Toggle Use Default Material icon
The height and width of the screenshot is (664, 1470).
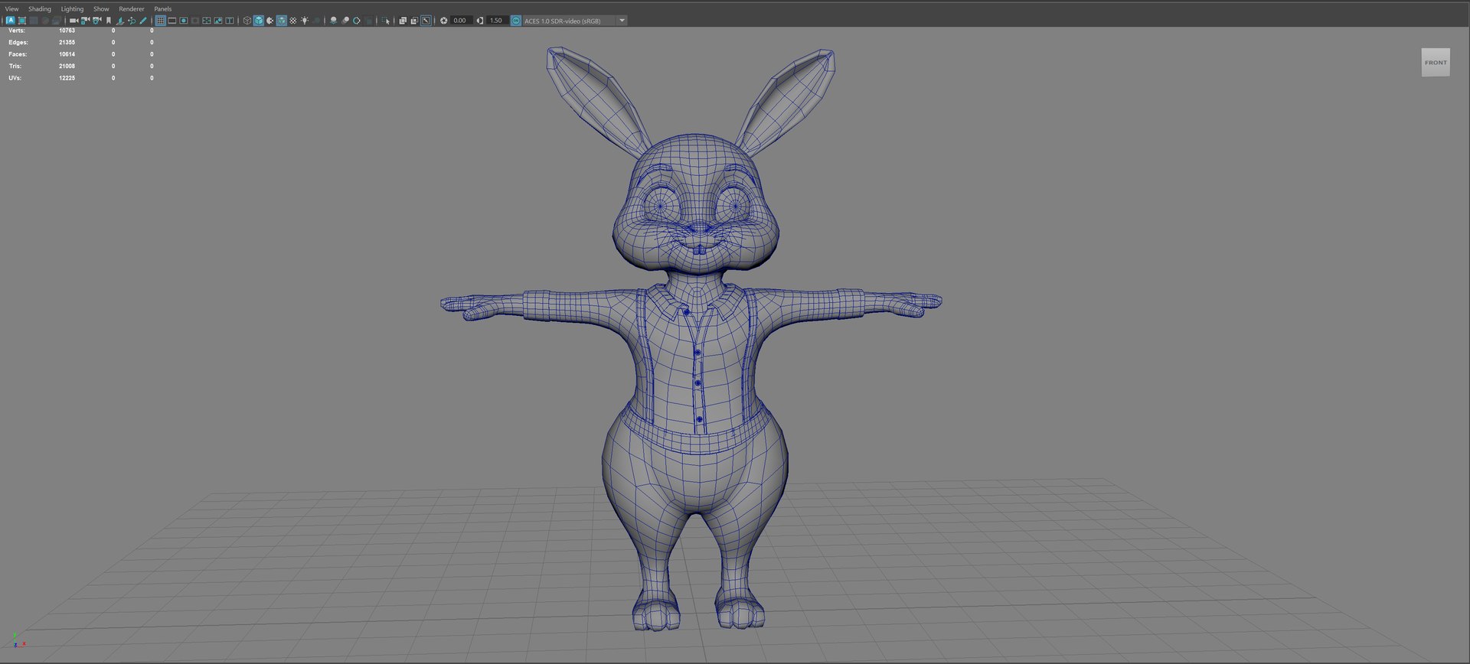point(270,21)
